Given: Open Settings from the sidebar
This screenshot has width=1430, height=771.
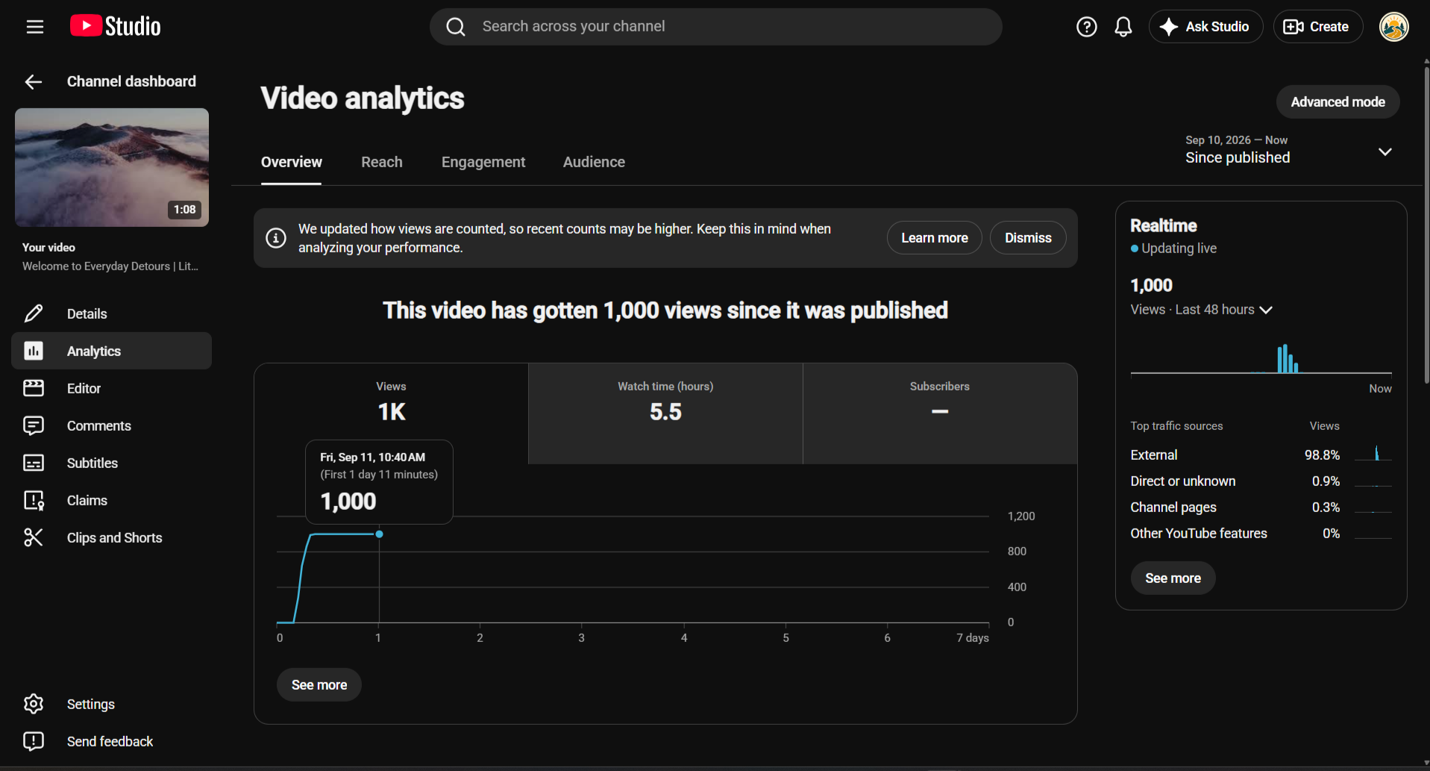Looking at the screenshot, I should click(112, 704).
